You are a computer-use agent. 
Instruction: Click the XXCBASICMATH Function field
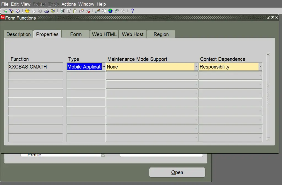35,66
